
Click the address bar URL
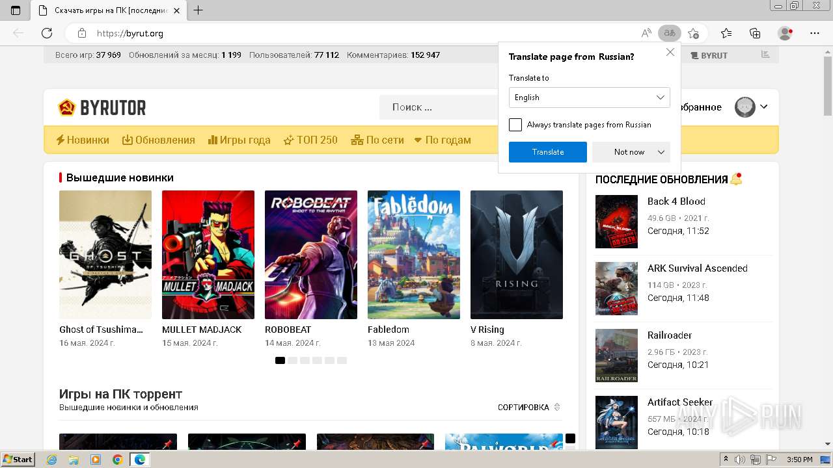point(130,33)
